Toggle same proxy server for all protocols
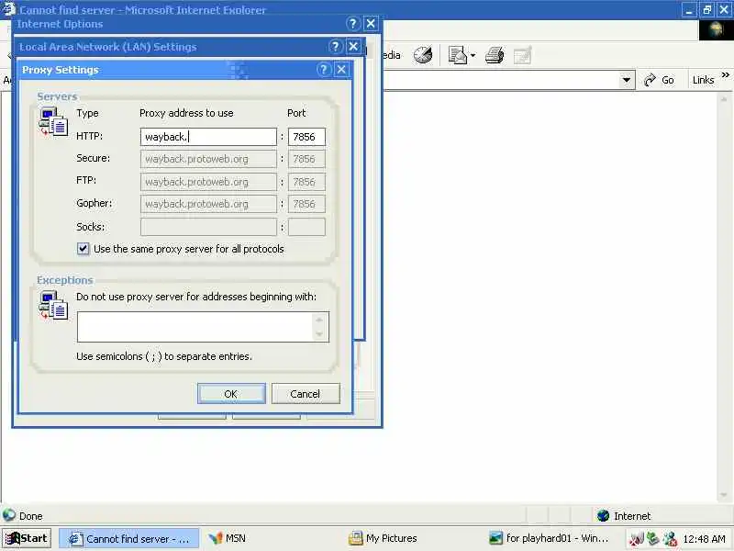The height and width of the screenshot is (551, 734). click(83, 248)
